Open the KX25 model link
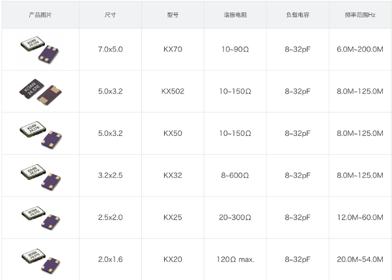 coord(173,218)
